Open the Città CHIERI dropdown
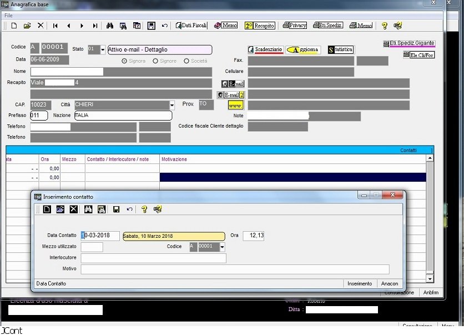 (172, 104)
